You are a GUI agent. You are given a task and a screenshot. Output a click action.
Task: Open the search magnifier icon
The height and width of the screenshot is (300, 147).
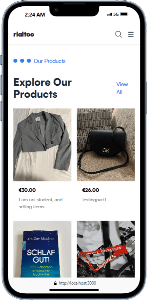click(118, 34)
